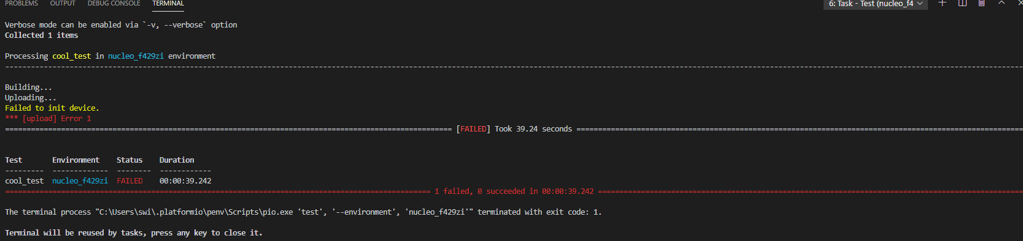Kill terminal with the trash icon
The width and height of the screenshot is (1023, 241).
pyautogui.click(x=982, y=3)
